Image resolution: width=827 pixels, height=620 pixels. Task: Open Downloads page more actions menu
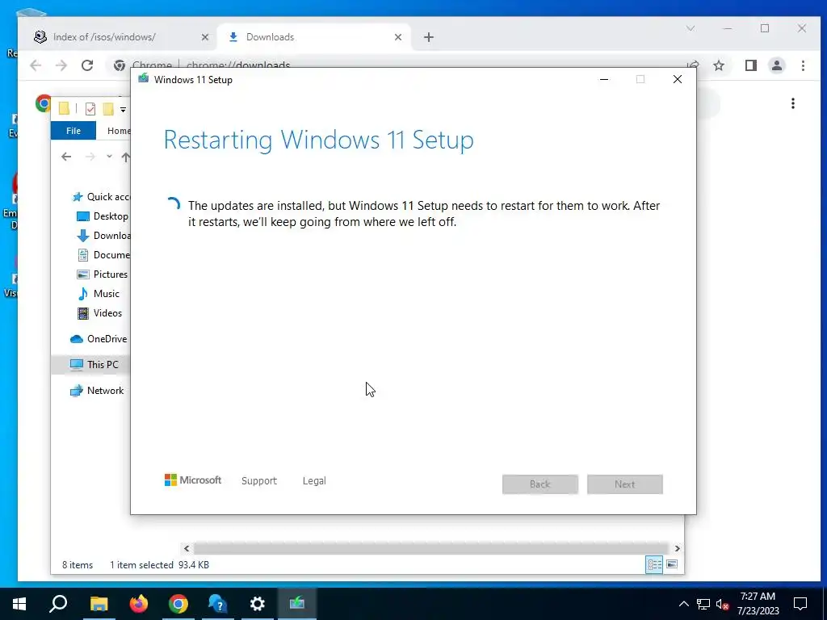tap(793, 103)
